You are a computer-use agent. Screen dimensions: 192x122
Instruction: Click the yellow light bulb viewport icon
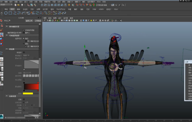pos(91,20)
